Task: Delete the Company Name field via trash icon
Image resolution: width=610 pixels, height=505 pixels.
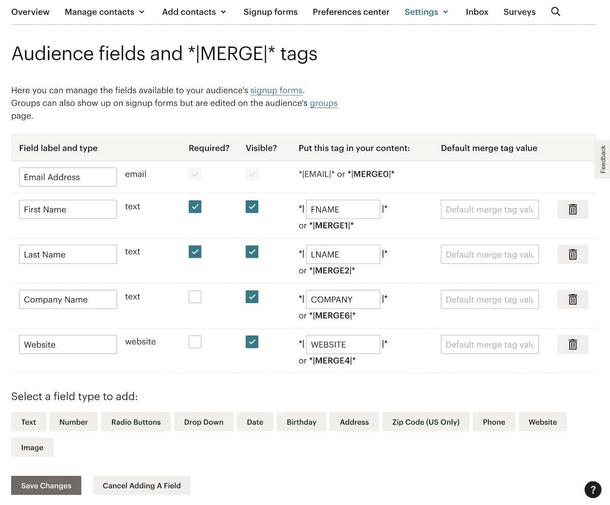Action: pyautogui.click(x=573, y=299)
